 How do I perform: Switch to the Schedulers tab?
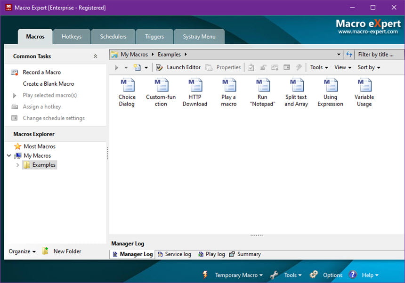[x=113, y=37]
